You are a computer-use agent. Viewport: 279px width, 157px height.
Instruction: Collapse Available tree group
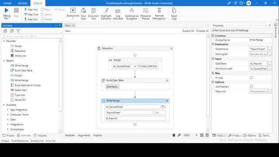(x=4, y=105)
